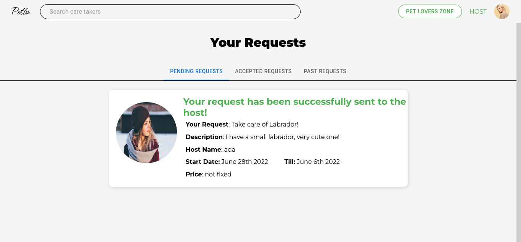This screenshot has height=242, width=521.
Task: Switch to the Pending Requests tab
Action: (196, 71)
